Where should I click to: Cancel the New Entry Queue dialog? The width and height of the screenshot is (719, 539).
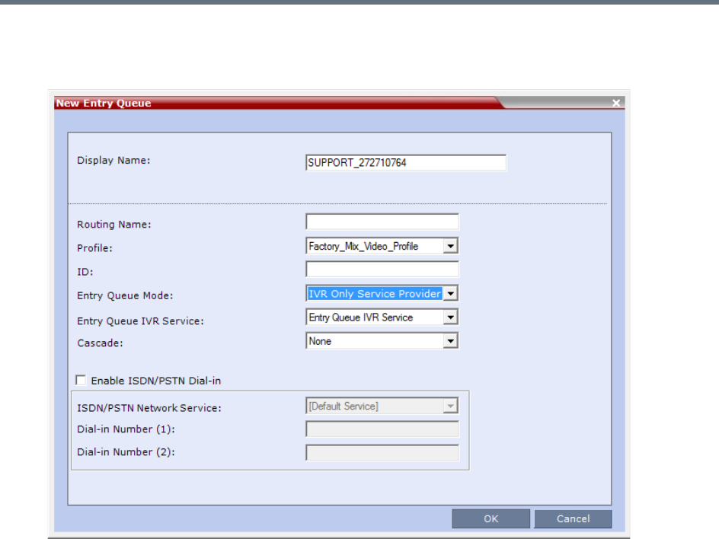[x=573, y=519]
